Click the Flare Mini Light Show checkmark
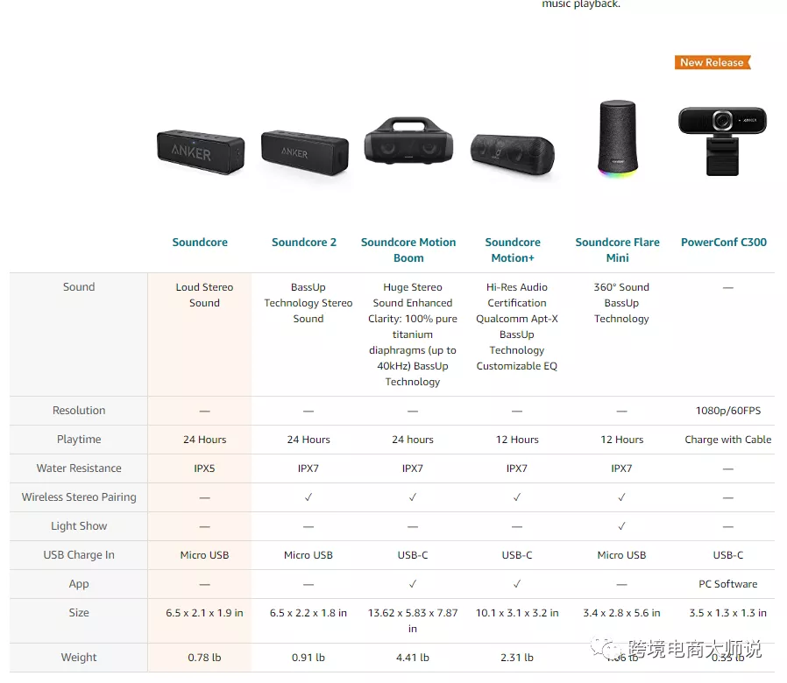787x683 pixels. [621, 526]
